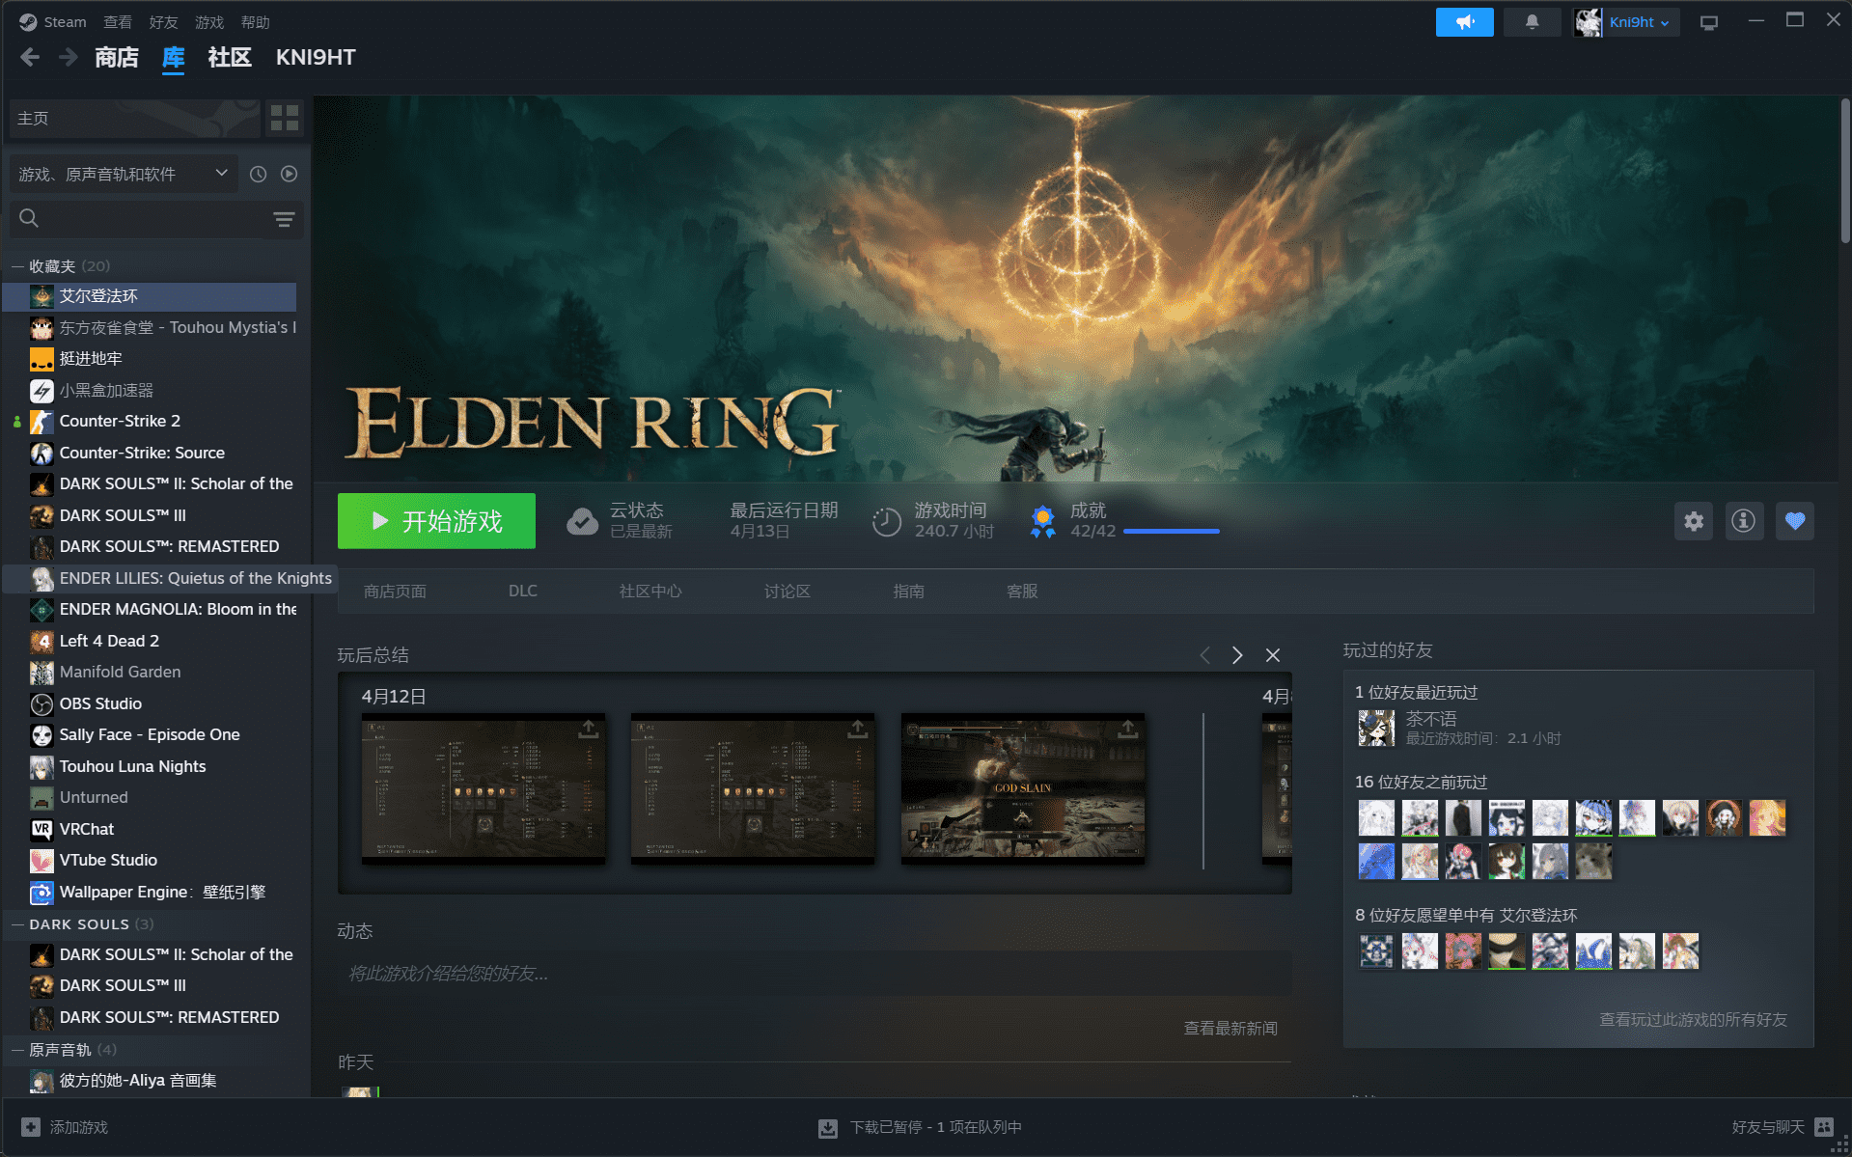Image resolution: width=1852 pixels, height=1157 pixels.
Task: Switch to 社区 tab
Action: [230, 57]
